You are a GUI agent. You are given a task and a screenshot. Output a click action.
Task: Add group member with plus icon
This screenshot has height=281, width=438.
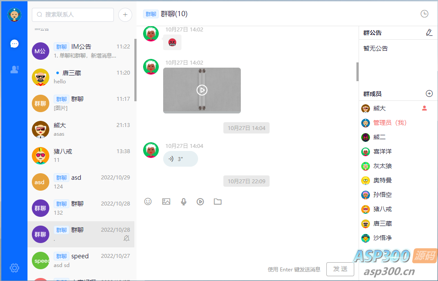[x=429, y=93]
